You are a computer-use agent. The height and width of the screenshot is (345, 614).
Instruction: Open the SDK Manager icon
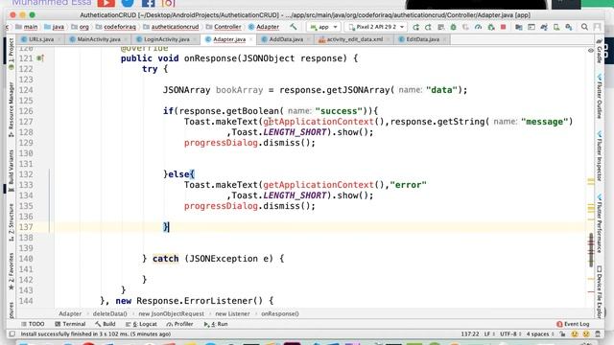[x=569, y=27]
